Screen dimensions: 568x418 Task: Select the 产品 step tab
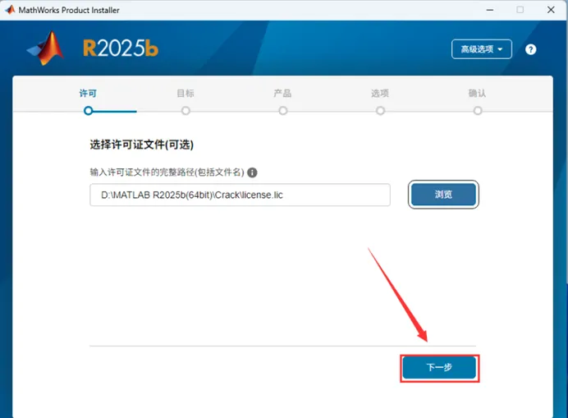(282, 94)
